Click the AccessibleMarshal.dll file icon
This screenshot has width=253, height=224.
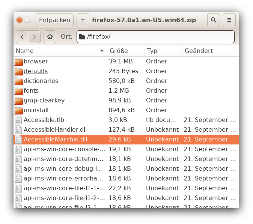18,140
